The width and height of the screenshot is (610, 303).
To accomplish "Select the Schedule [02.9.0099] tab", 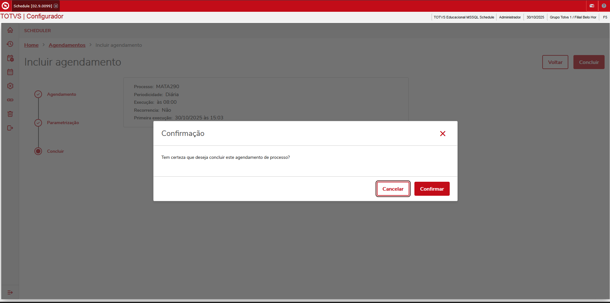I will pyautogui.click(x=33, y=6).
